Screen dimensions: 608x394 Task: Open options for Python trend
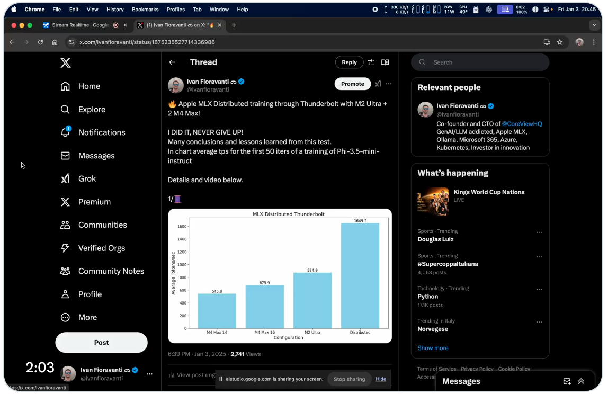(539, 290)
